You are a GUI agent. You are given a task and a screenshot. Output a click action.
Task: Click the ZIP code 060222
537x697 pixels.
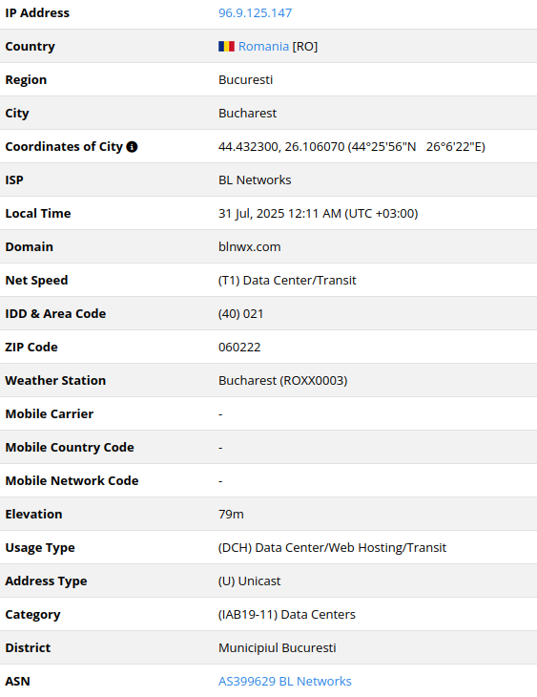(239, 348)
